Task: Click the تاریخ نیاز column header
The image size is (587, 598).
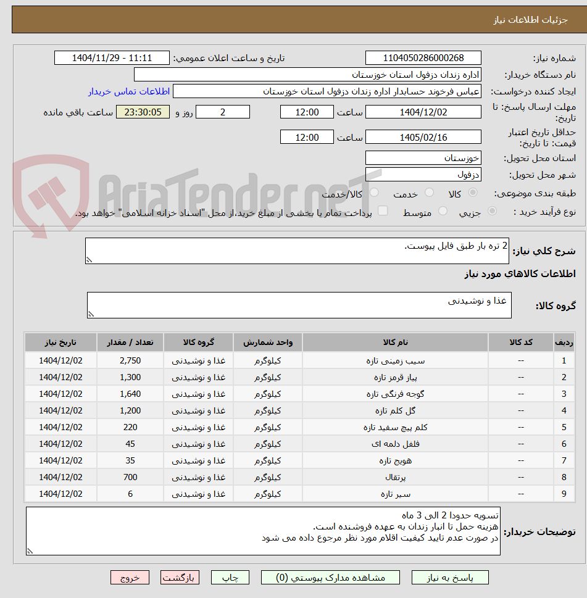Action: click(x=60, y=343)
